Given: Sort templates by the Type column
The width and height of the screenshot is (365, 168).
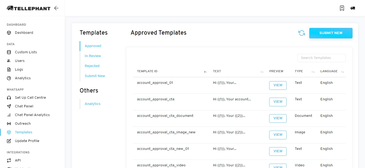Looking at the screenshot, I should click(313, 72).
